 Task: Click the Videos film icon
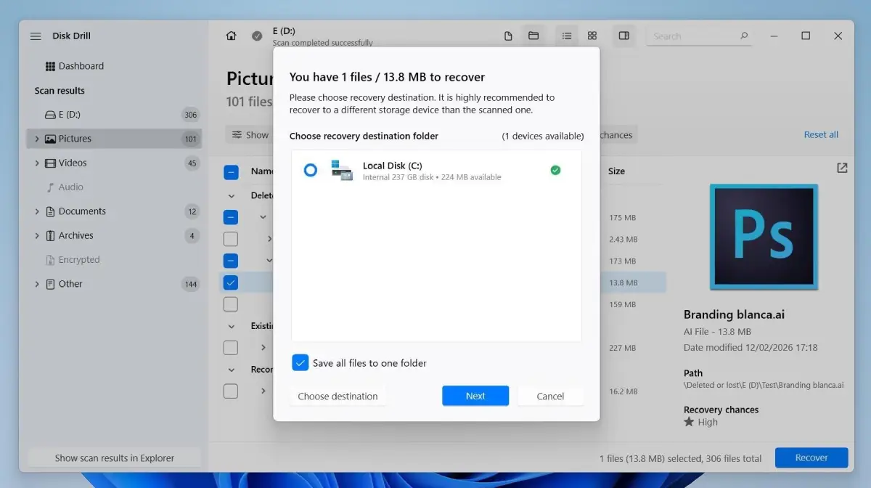point(50,163)
